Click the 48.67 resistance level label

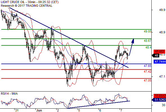[147, 41]
